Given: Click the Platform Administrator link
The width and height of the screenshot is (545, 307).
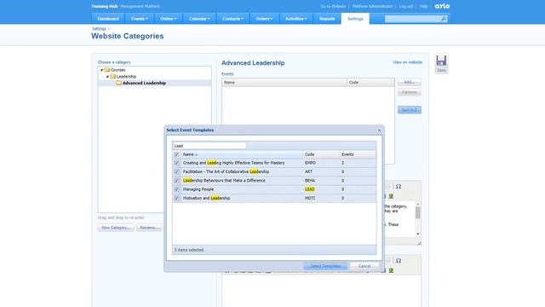Looking at the screenshot, I should tap(372, 6).
